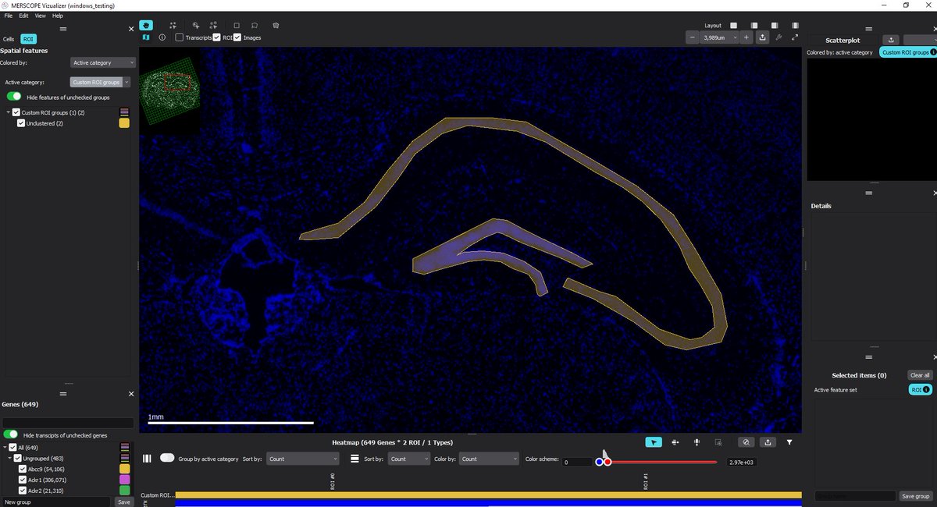Open the wrench settings tool

(779, 37)
